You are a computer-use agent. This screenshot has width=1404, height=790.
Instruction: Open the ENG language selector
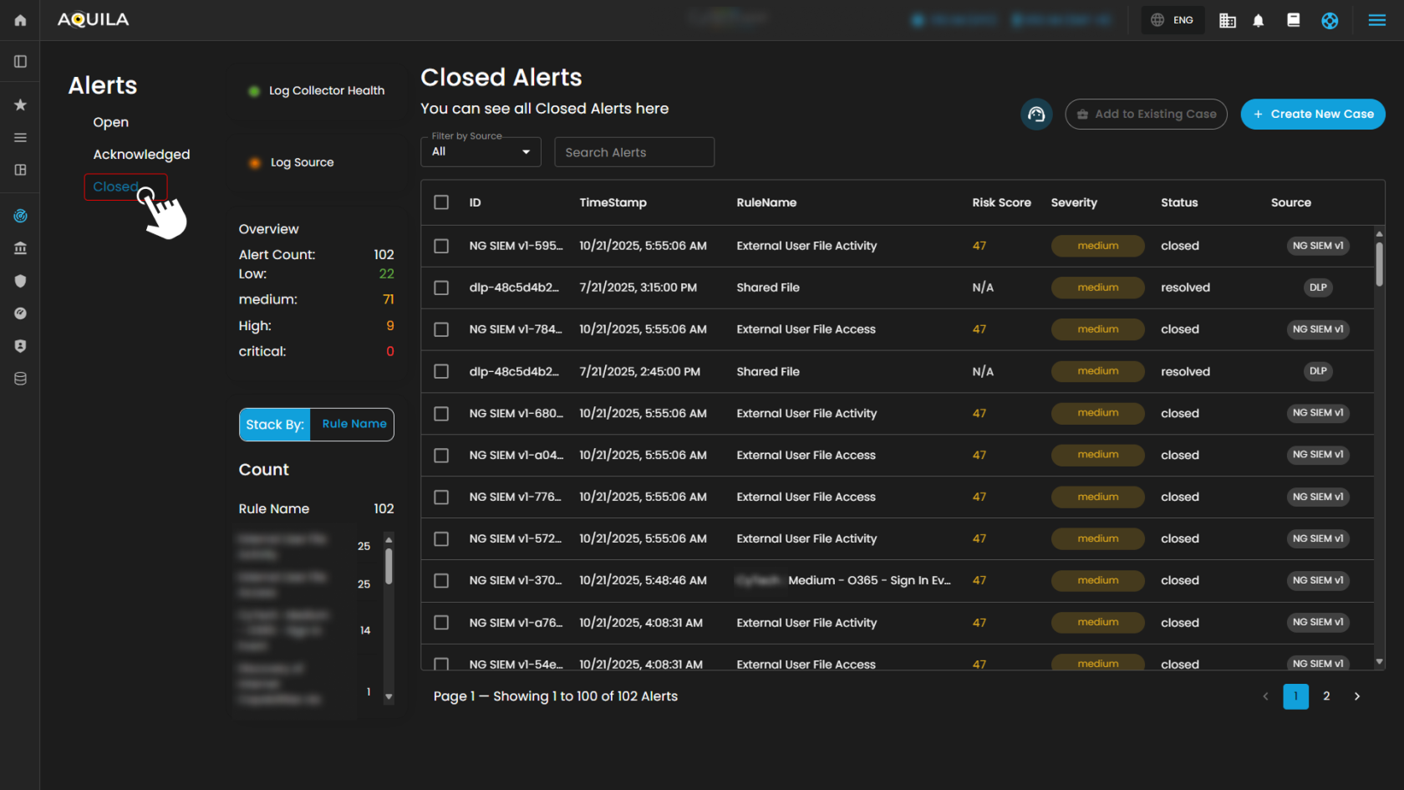pyautogui.click(x=1173, y=20)
